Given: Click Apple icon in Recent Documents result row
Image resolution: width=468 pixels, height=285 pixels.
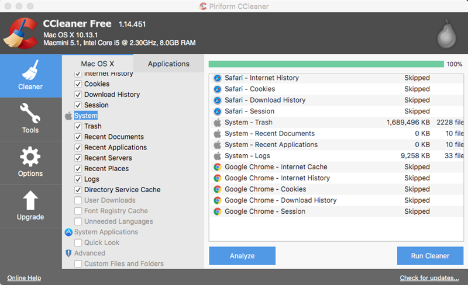Looking at the screenshot, I should 217,134.
